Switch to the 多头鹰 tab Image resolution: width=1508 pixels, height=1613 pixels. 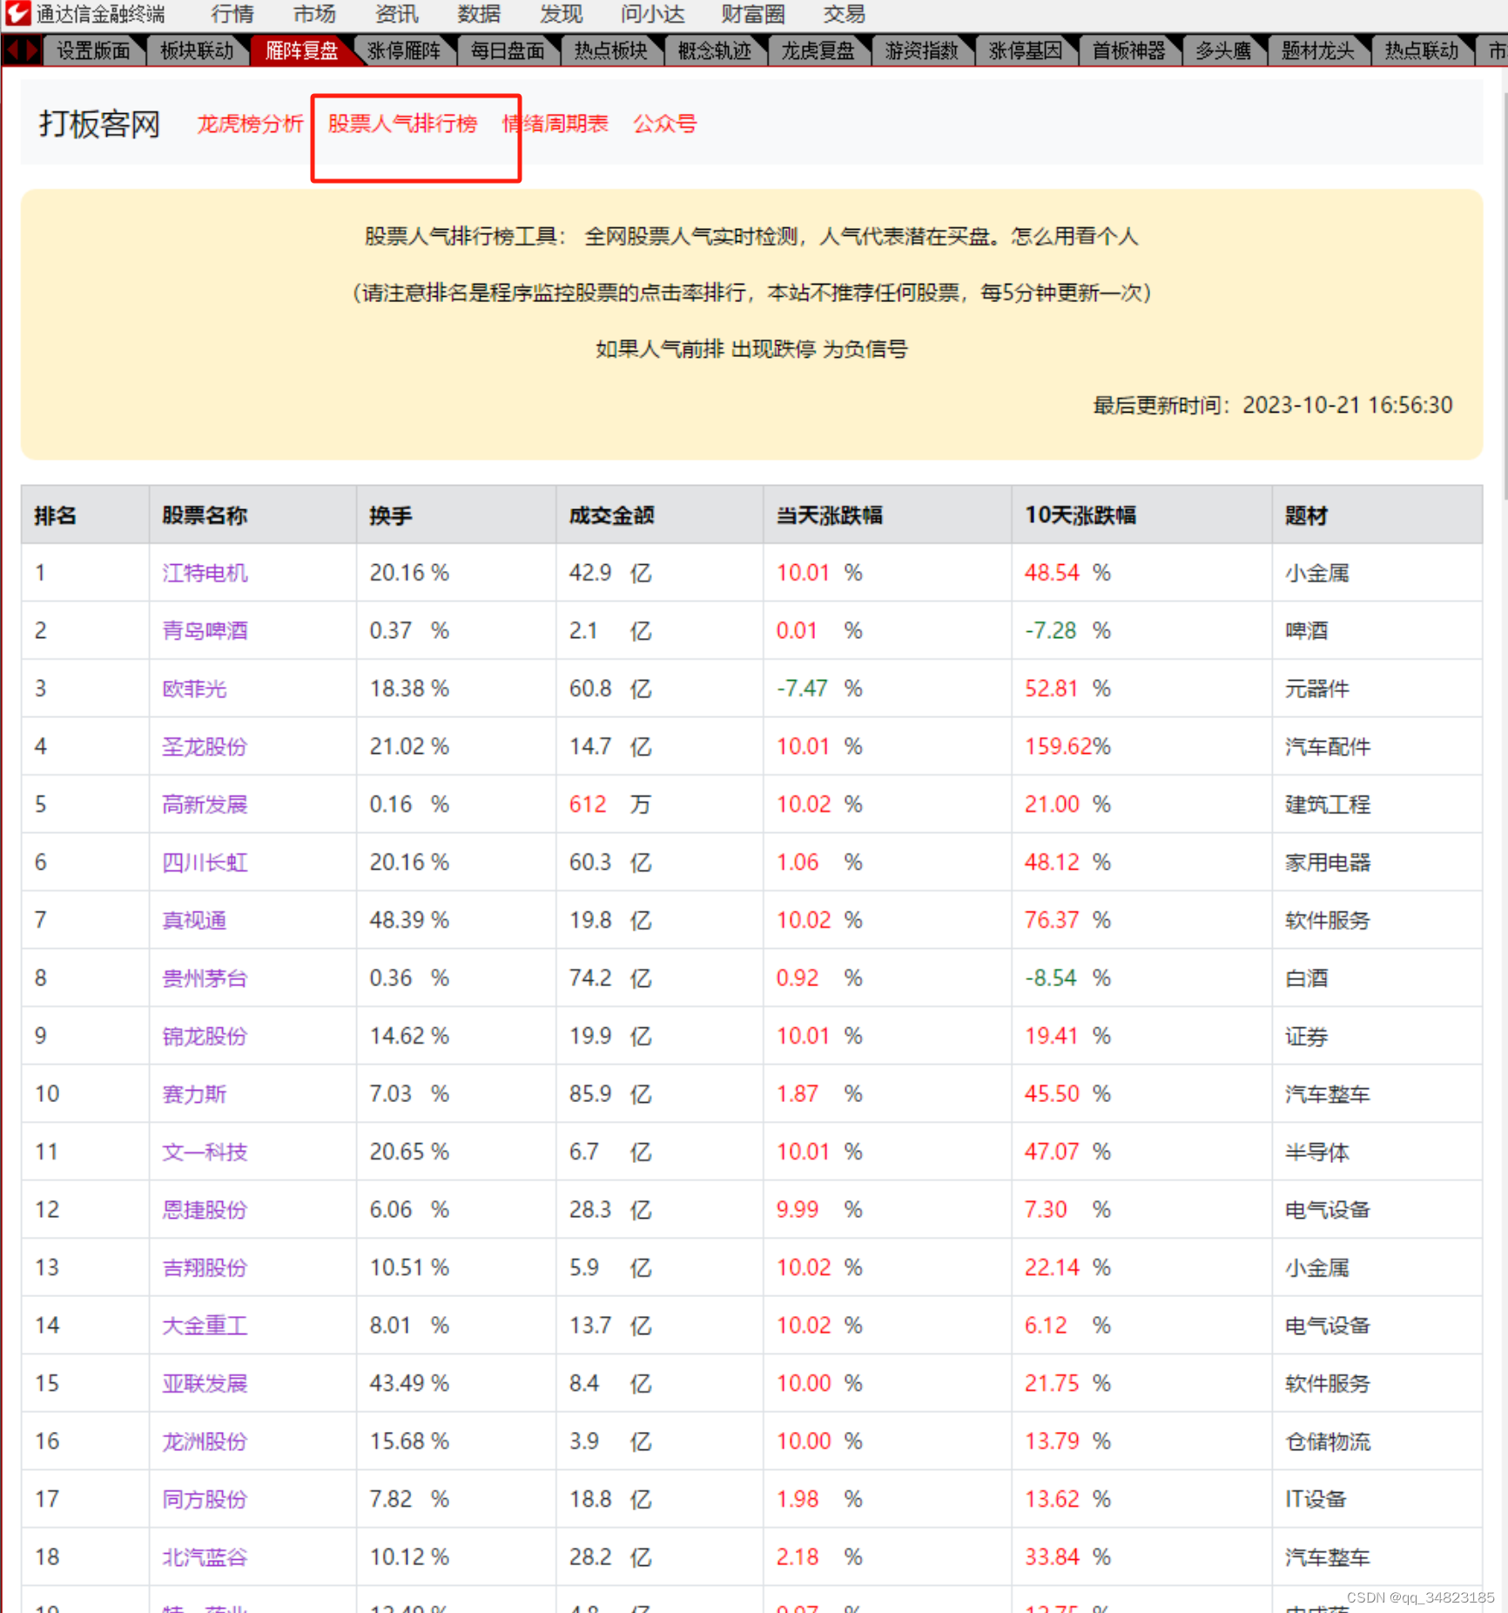[x=1223, y=50]
